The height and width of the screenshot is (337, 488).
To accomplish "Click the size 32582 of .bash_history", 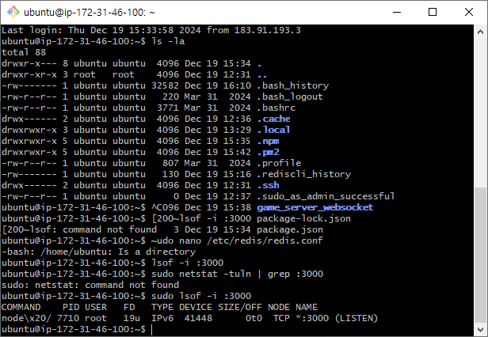I will point(166,85).
